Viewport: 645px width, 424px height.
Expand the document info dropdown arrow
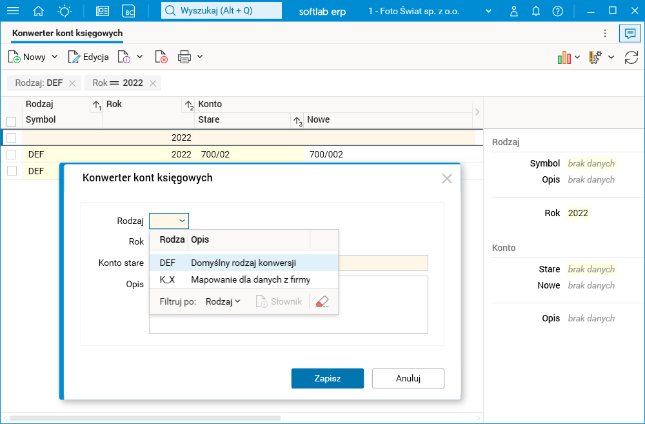click(x=140, y=57)
